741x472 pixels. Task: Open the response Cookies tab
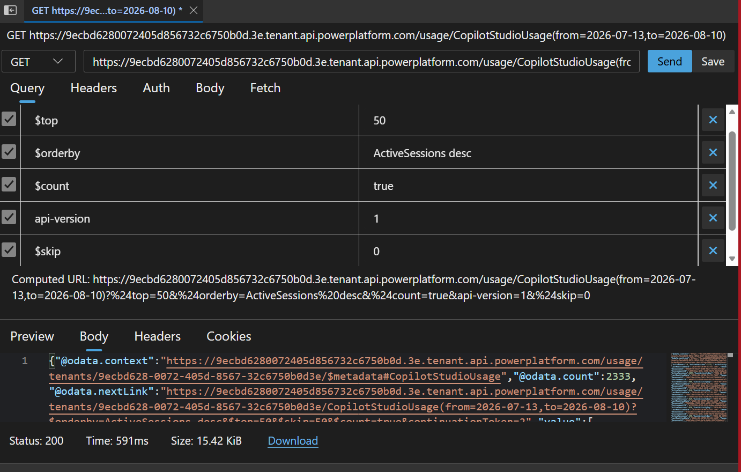point(229,336)
